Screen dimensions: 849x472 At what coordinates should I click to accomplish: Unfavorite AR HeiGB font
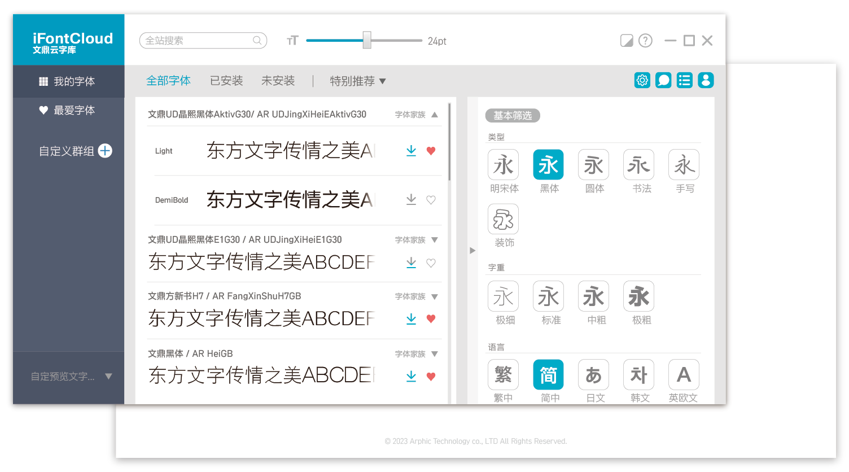point(431,376)
